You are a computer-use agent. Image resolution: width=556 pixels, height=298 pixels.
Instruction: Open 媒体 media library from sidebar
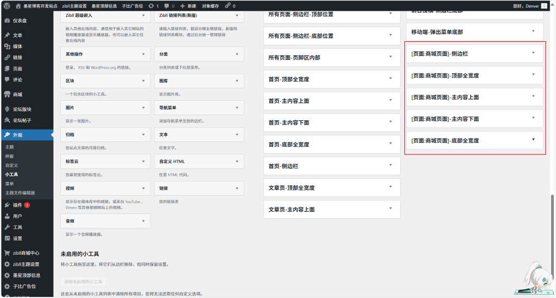tap(17, 47)
